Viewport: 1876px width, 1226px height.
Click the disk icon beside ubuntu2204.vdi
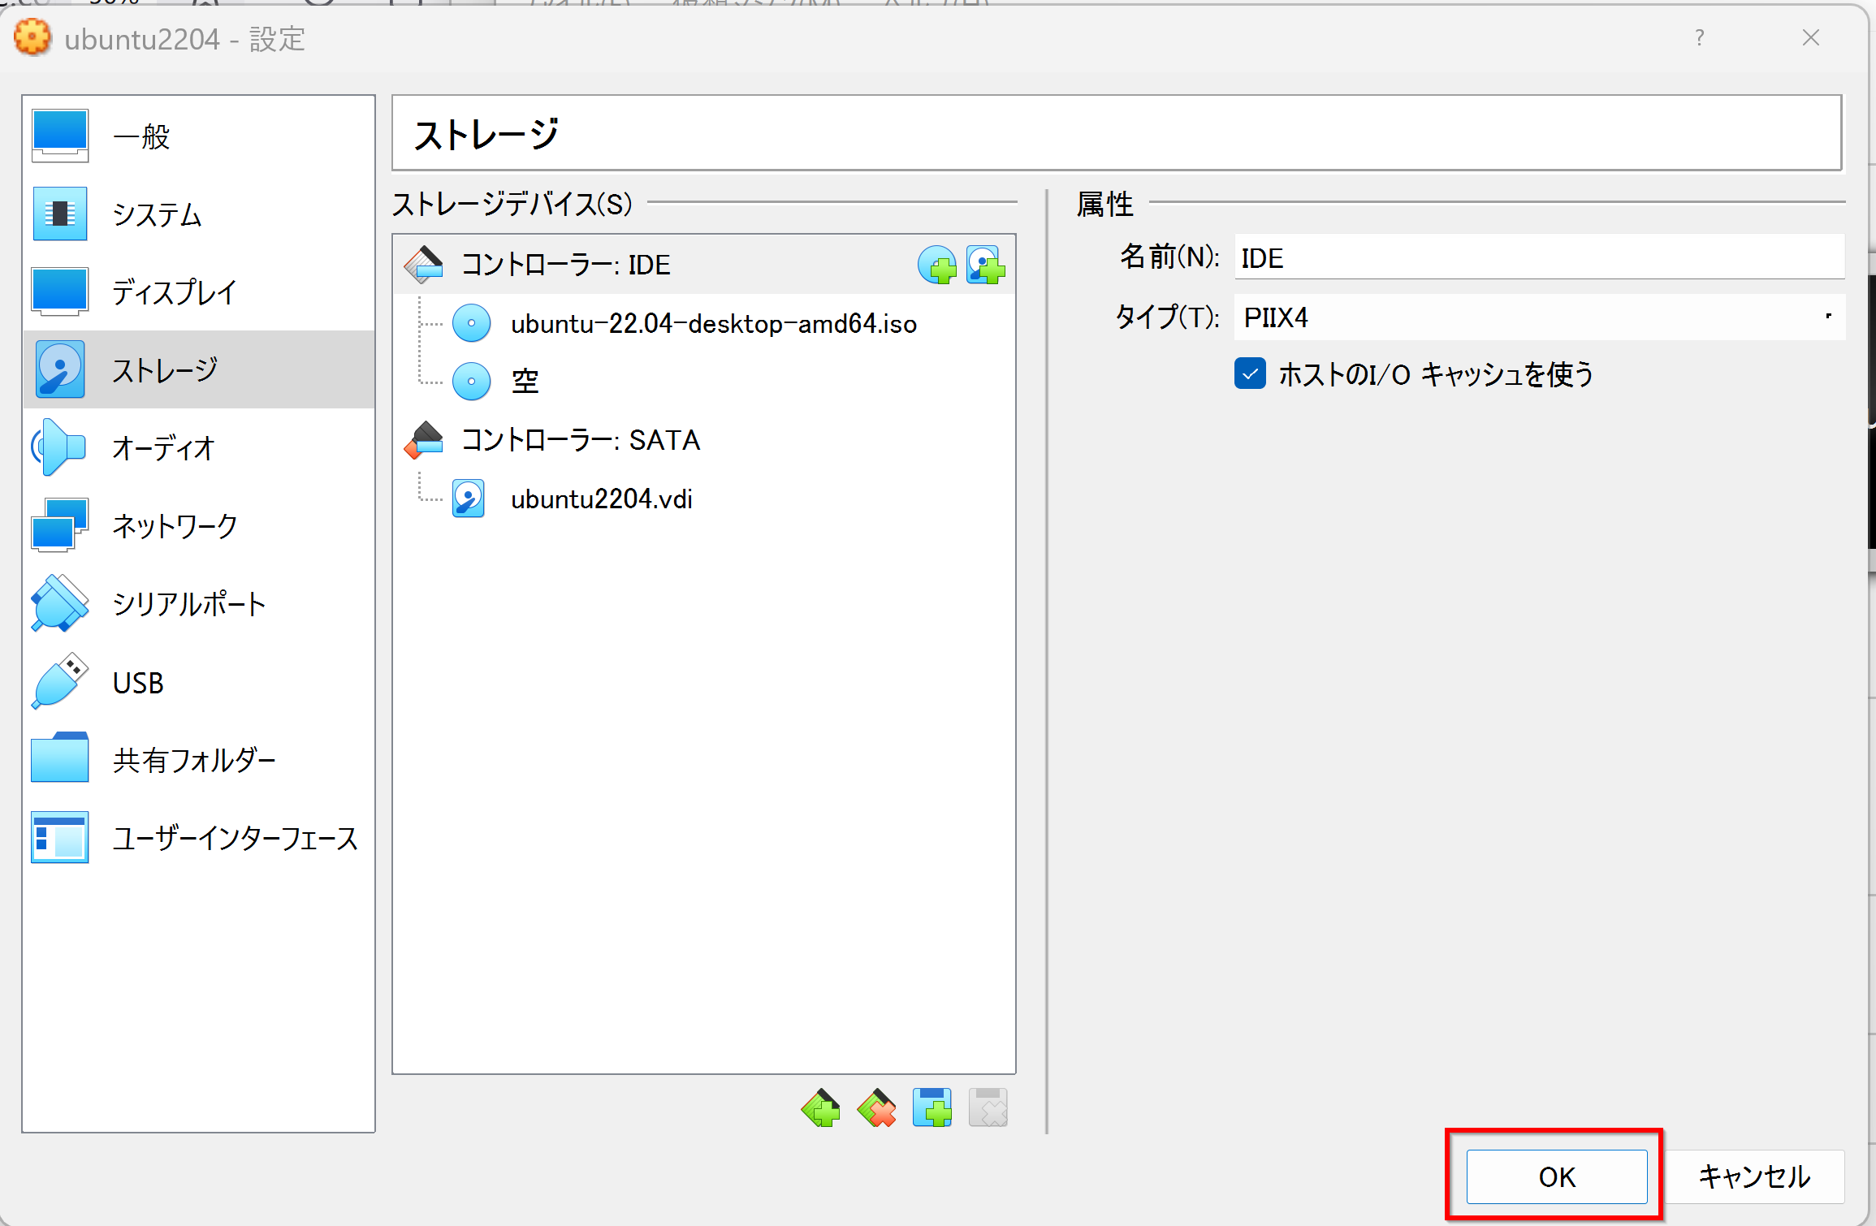[x=469, y=499]
